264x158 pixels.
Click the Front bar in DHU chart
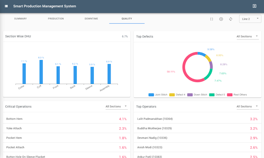(58, 75)
